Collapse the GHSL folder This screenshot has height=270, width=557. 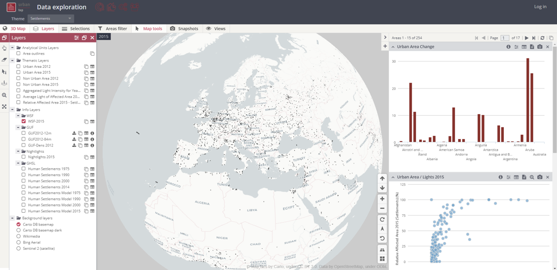(x=18, y=163)
